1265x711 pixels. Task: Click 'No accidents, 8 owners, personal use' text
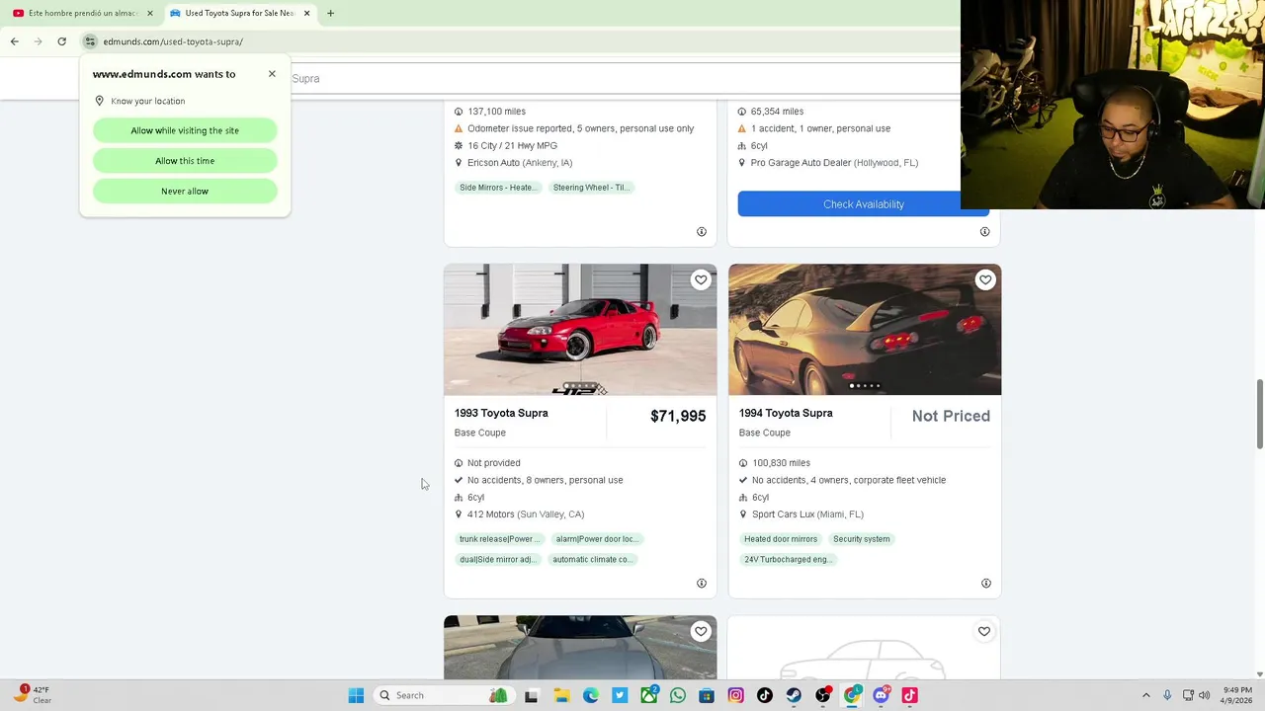click(545, 480)
